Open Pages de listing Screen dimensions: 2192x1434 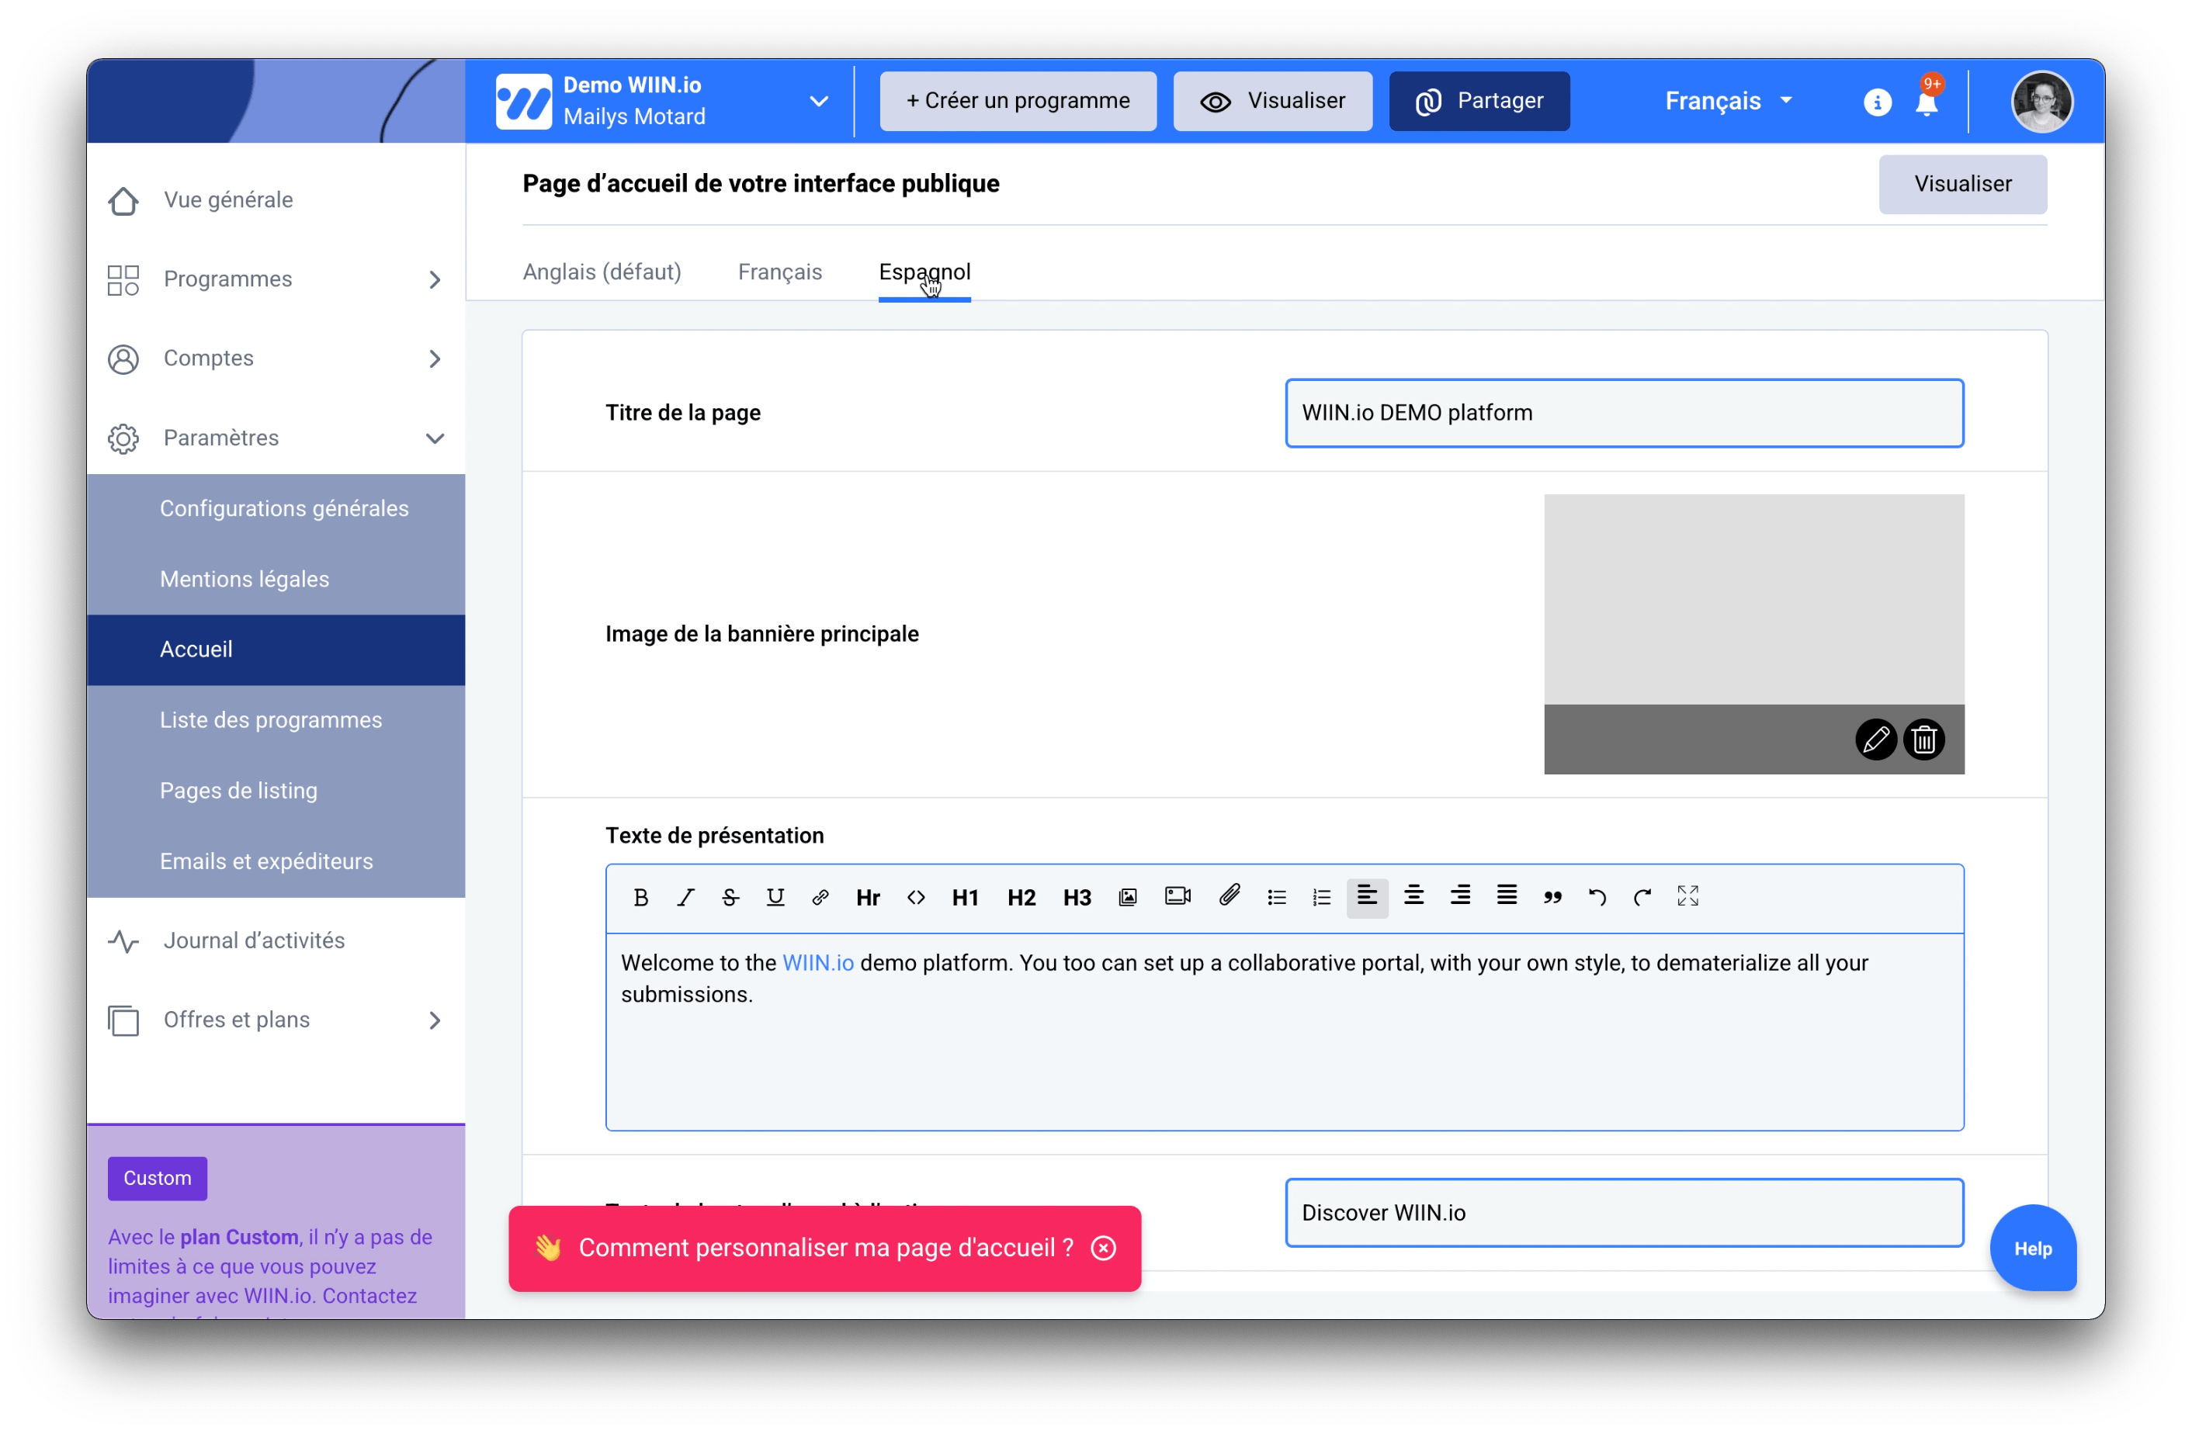coord(276,791)
